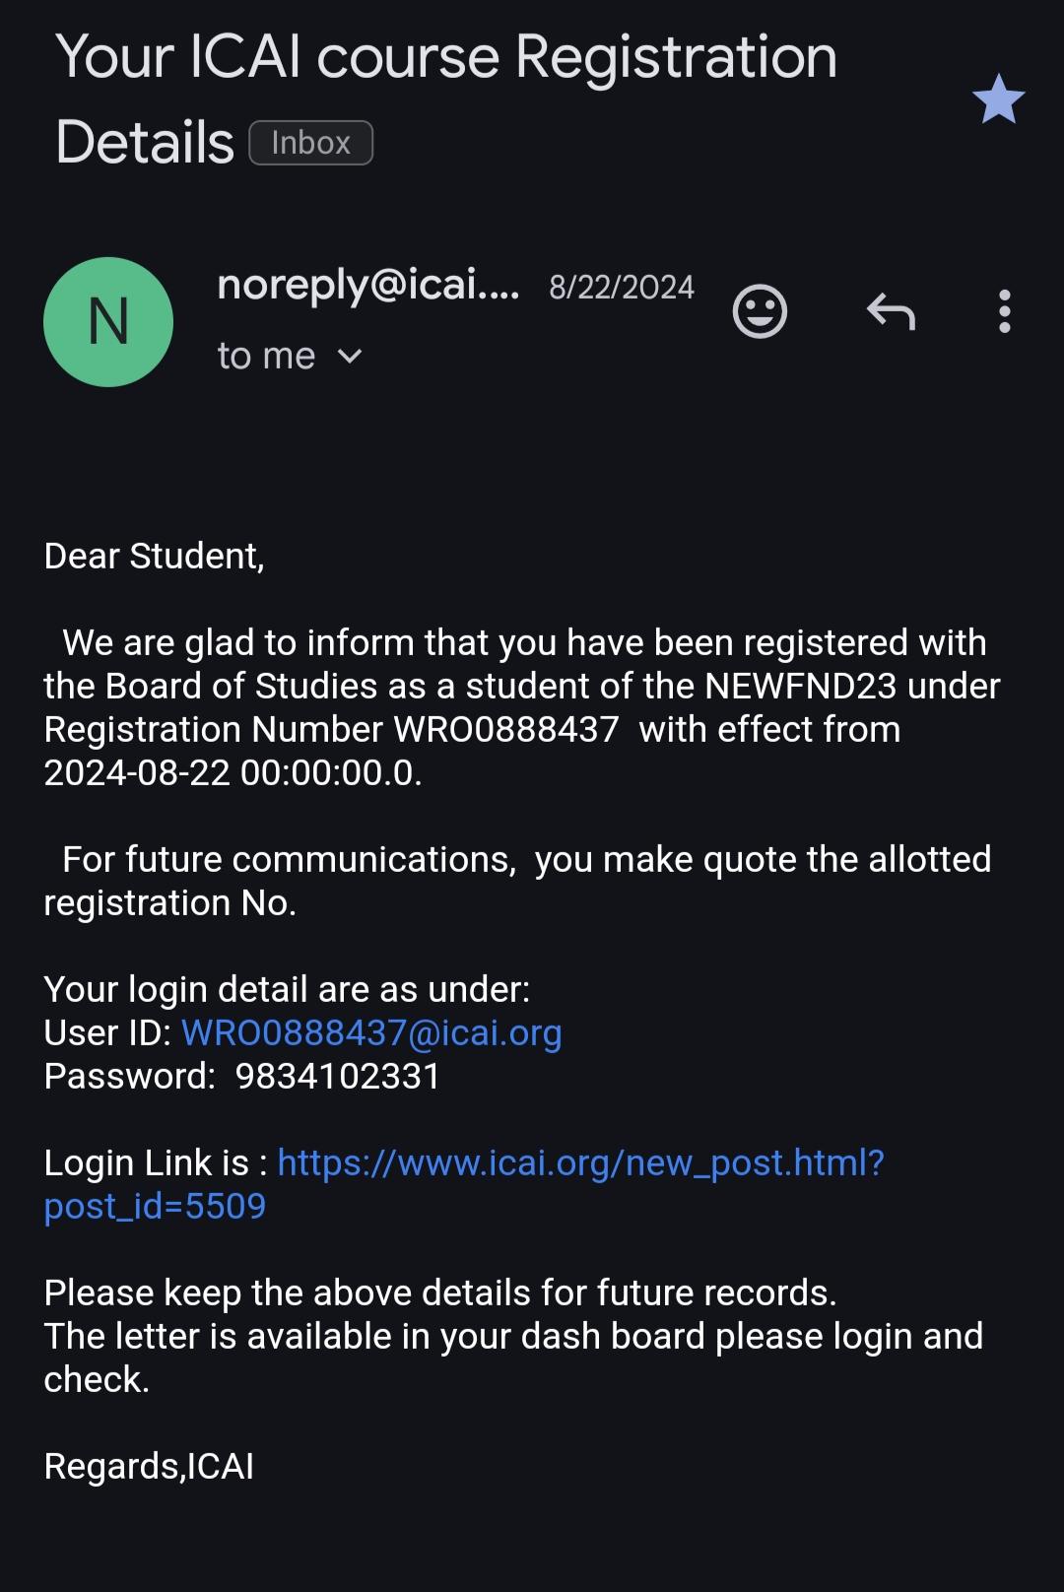Tap the password number 9834102331
Screen dimensions: 1064x1592
(337, 1076)
